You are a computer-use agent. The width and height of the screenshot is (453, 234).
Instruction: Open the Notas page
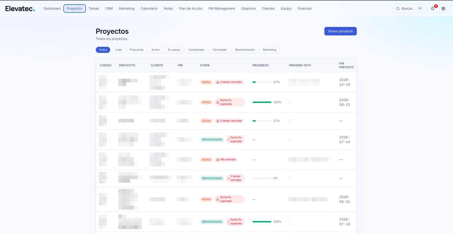point(168,8)
